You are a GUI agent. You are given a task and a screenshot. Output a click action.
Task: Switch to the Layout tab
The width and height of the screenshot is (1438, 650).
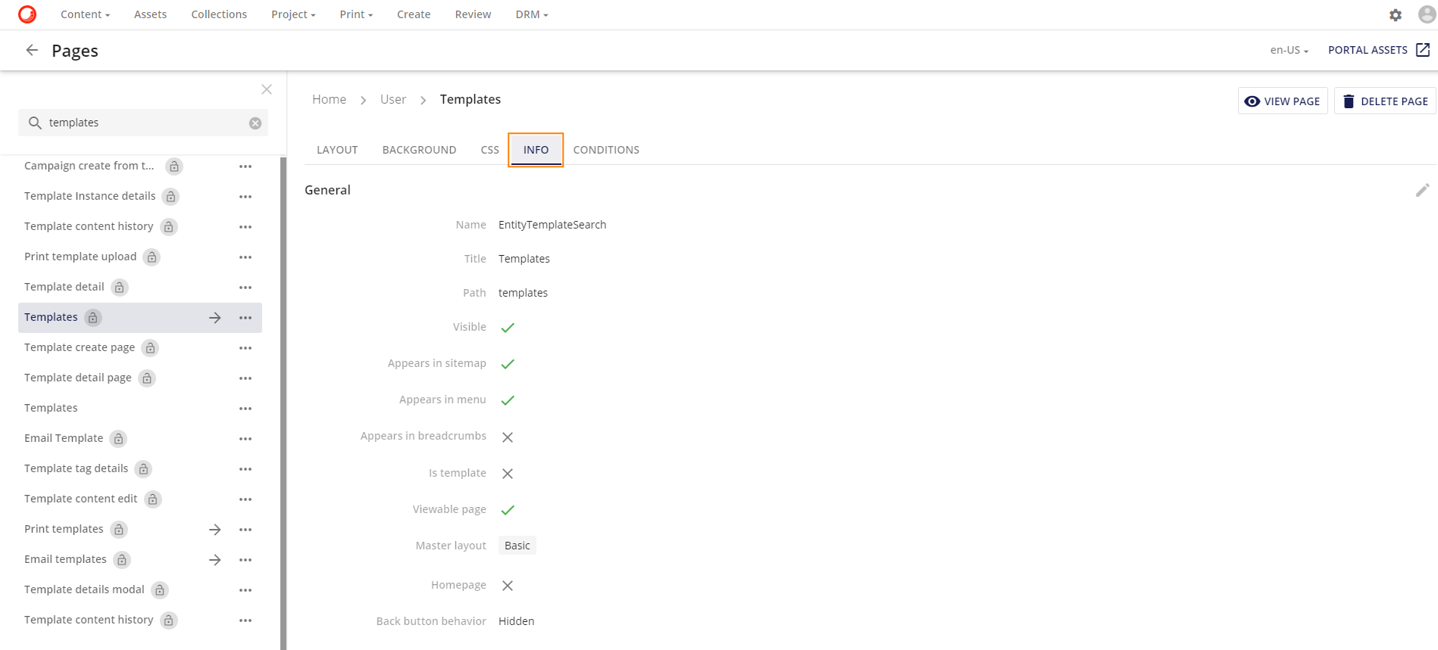tap(337, 150)
